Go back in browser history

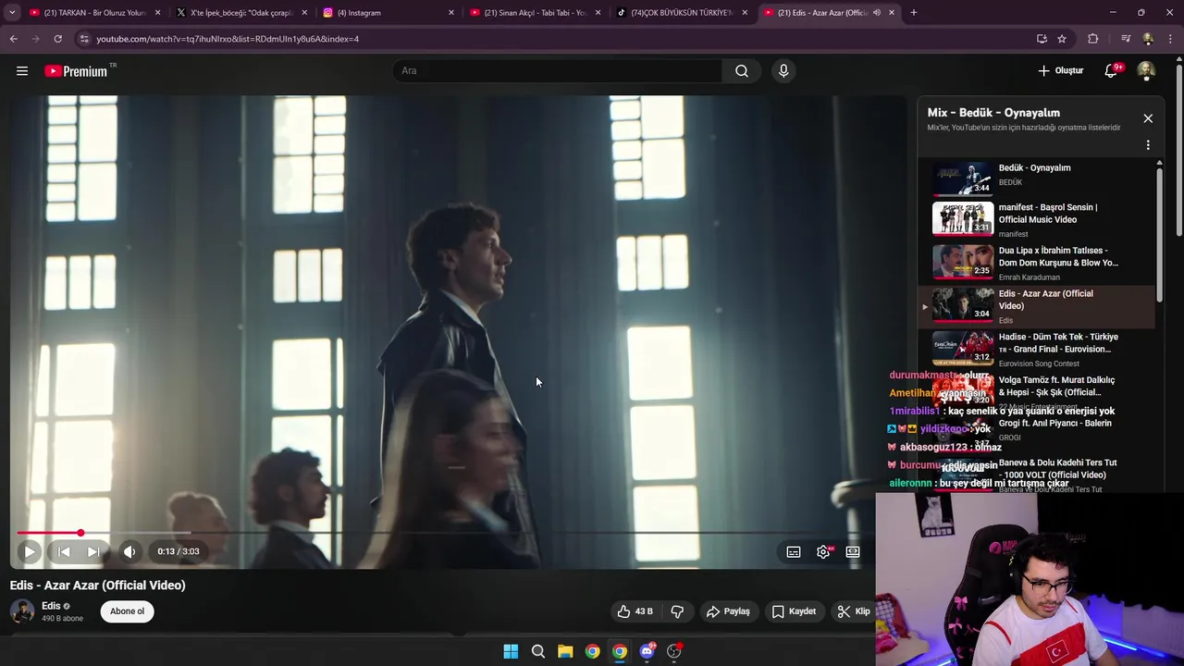coord(13,39)
